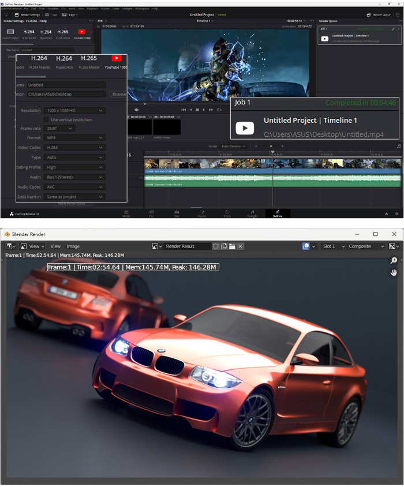Select Job 1 YouTube thumbnail in queue
404x487 pixels.
pyautogui.click(x=325, y=39)
